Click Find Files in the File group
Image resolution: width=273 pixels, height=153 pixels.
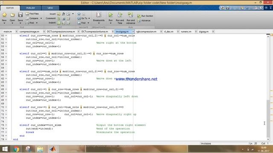tap(32, 14)
